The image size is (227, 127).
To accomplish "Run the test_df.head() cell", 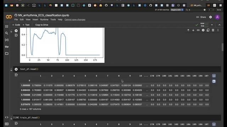I will point(16,69).
